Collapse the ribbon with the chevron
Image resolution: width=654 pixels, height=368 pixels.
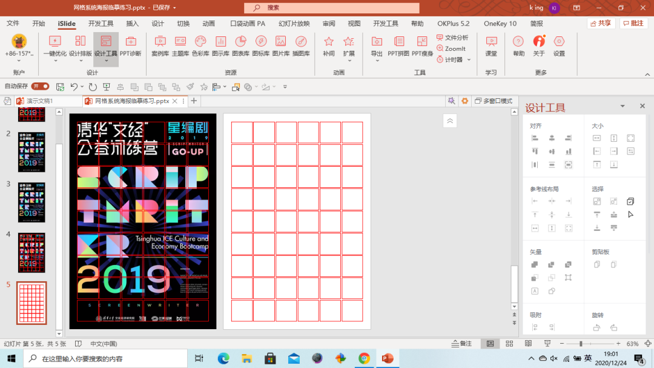[x=647, y=75]
